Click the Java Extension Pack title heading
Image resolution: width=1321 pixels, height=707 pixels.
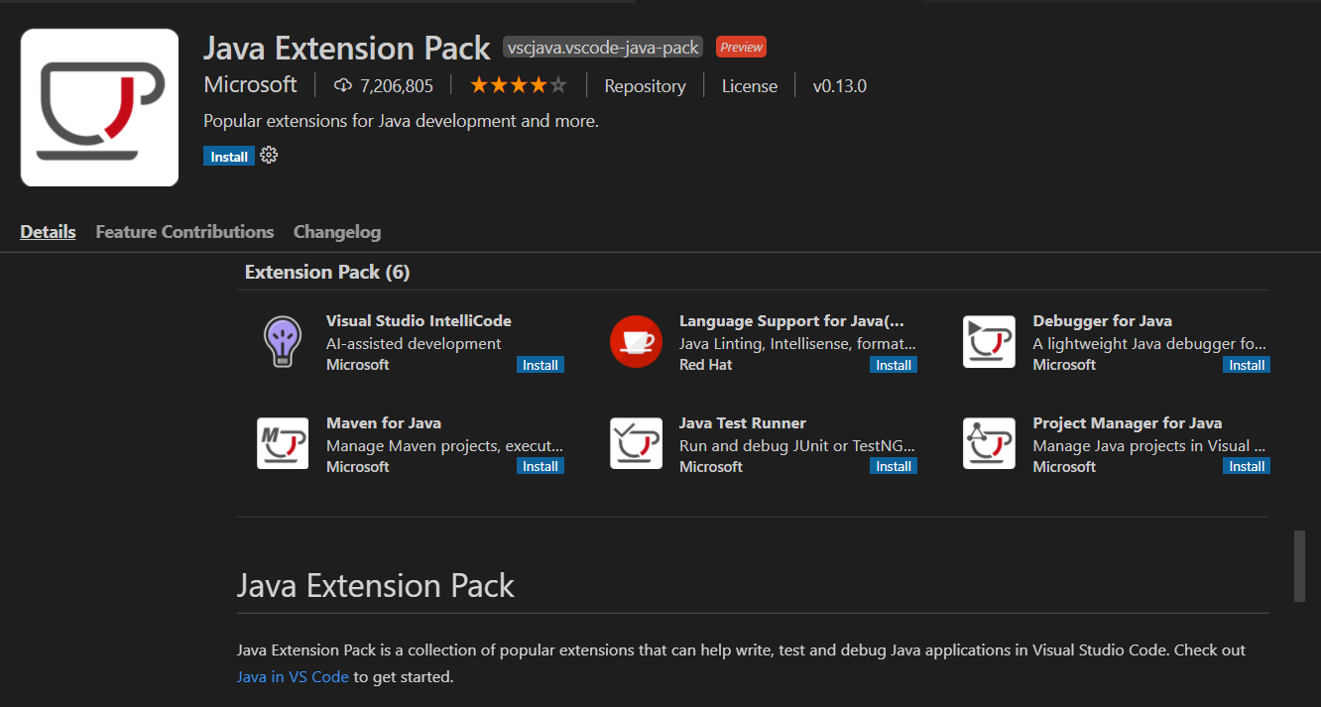tap(346, 48)
